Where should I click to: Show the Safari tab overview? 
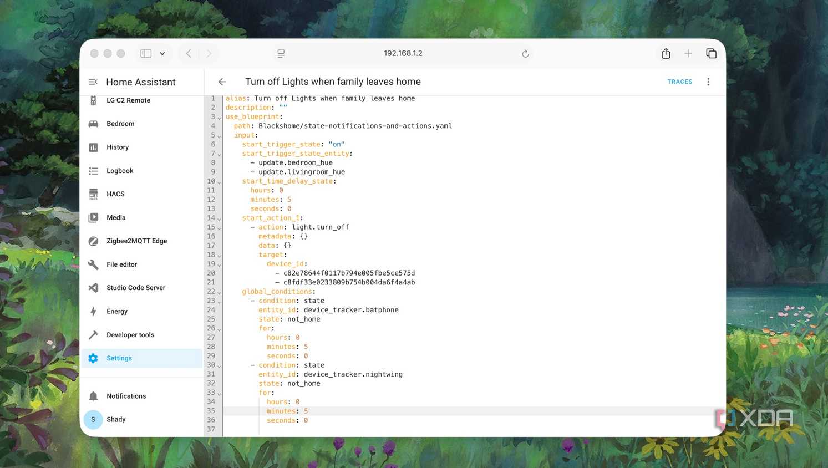[711, 53]
